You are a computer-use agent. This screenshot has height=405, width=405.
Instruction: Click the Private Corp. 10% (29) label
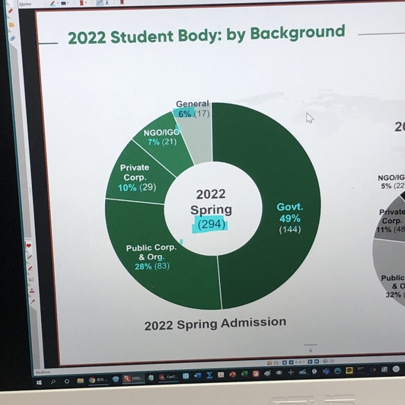136,178
